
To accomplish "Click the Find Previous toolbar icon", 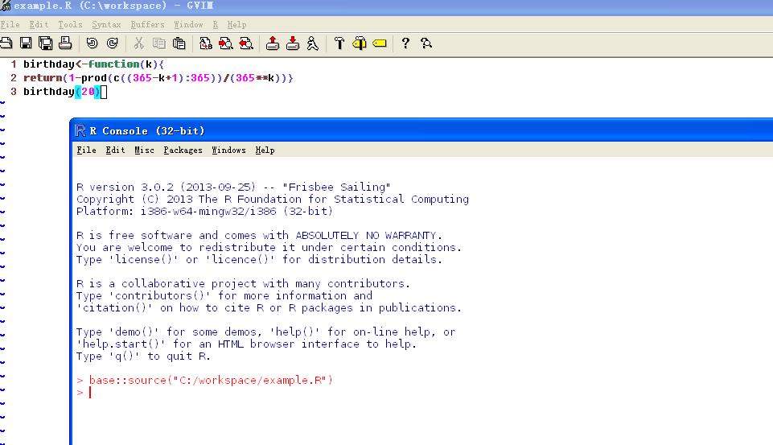I will pos(246,43).
